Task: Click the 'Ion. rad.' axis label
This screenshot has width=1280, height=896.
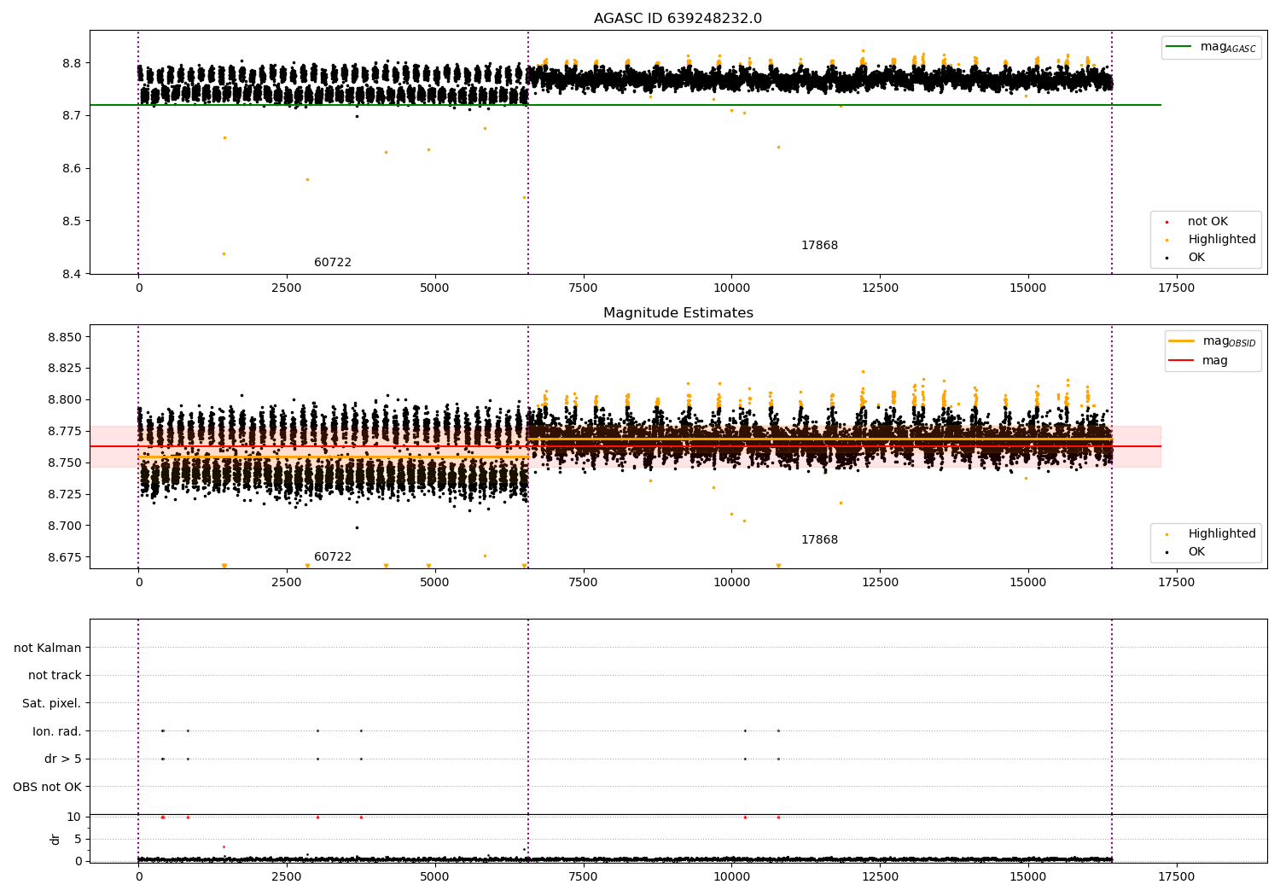Action: tap(57, 731)
